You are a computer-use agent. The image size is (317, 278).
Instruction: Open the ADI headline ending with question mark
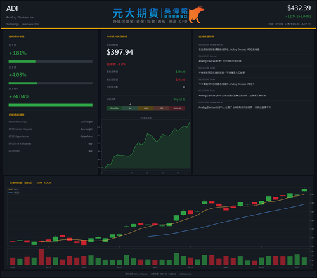pos(226,84)
